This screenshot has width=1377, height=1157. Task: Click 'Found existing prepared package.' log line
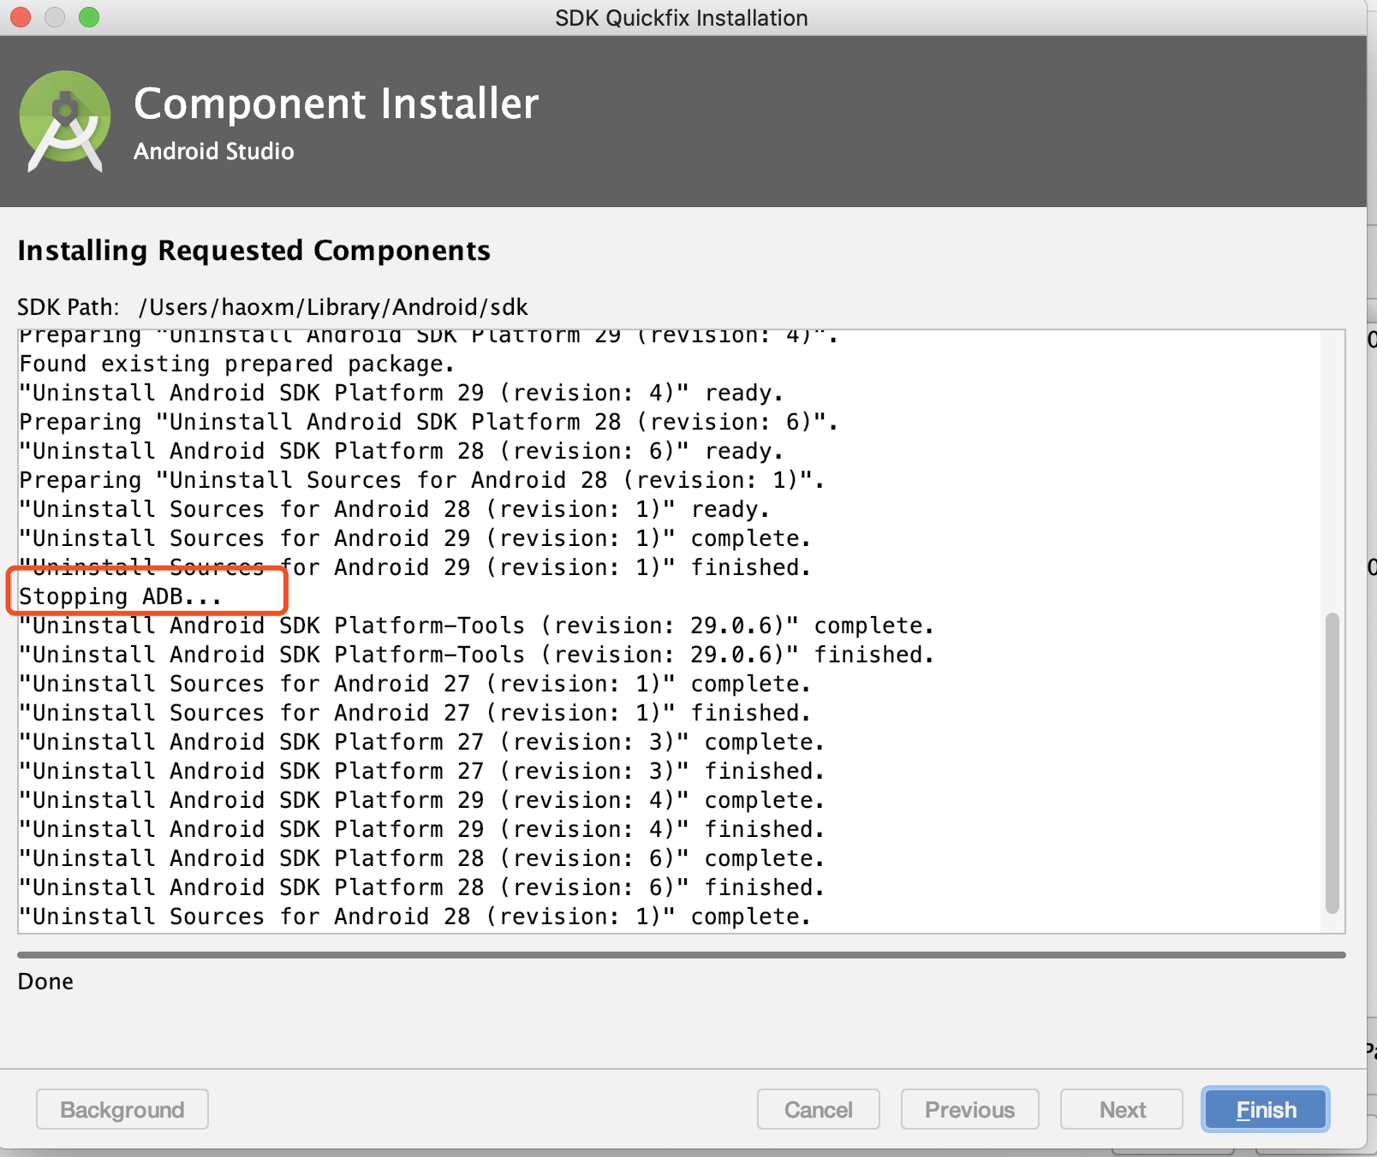(237, 364)
